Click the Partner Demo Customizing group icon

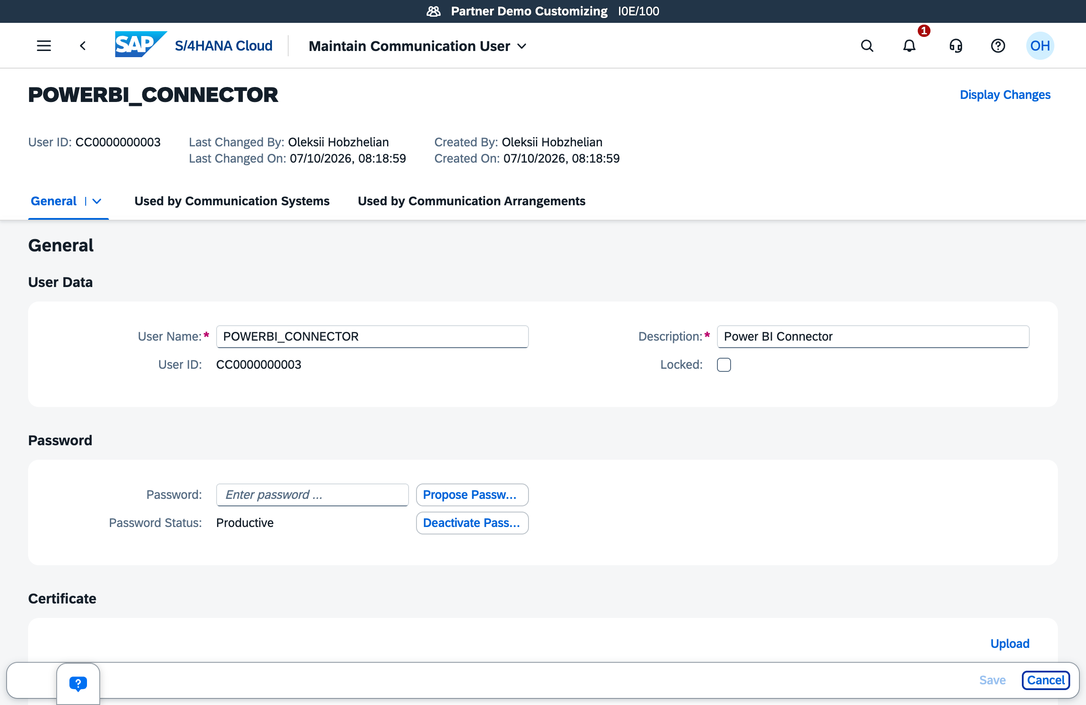click(x=434, y=11)
